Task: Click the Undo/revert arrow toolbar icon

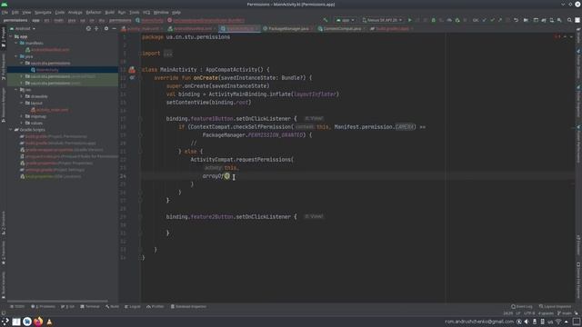Action: pos(516,20)
